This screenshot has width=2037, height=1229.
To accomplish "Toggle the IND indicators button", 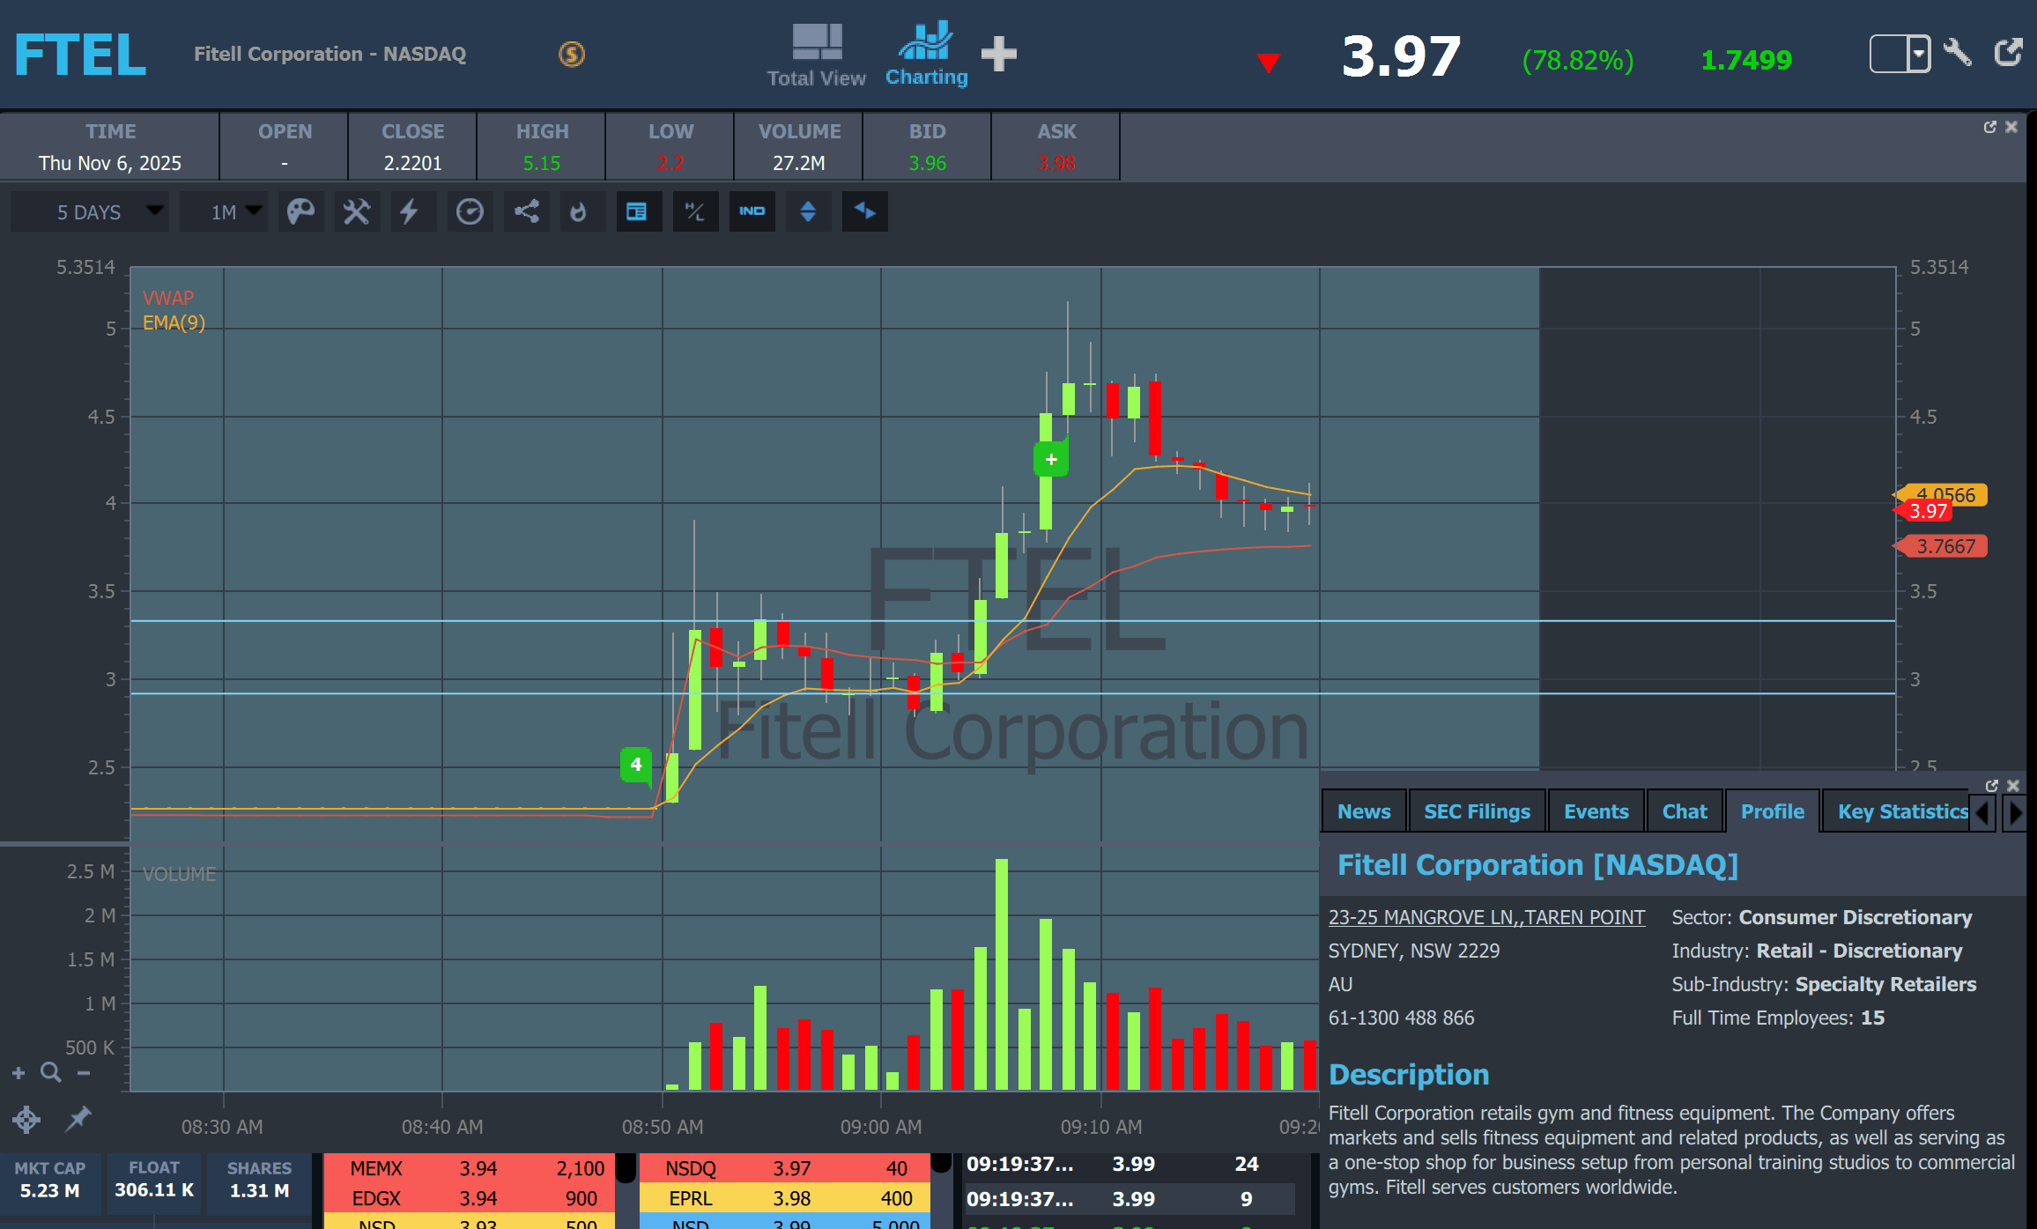I will pyautogui.click(x=752, y=211).
